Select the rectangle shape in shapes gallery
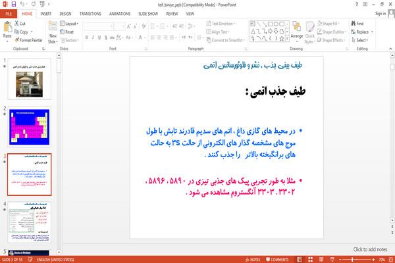This screenshot has height=263, width=395. 271,24
